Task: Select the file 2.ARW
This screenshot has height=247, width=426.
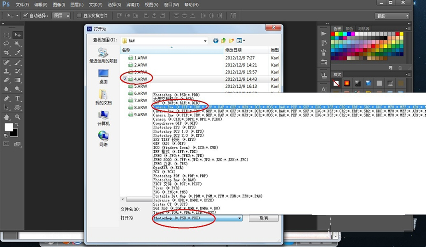Action: 141,65
